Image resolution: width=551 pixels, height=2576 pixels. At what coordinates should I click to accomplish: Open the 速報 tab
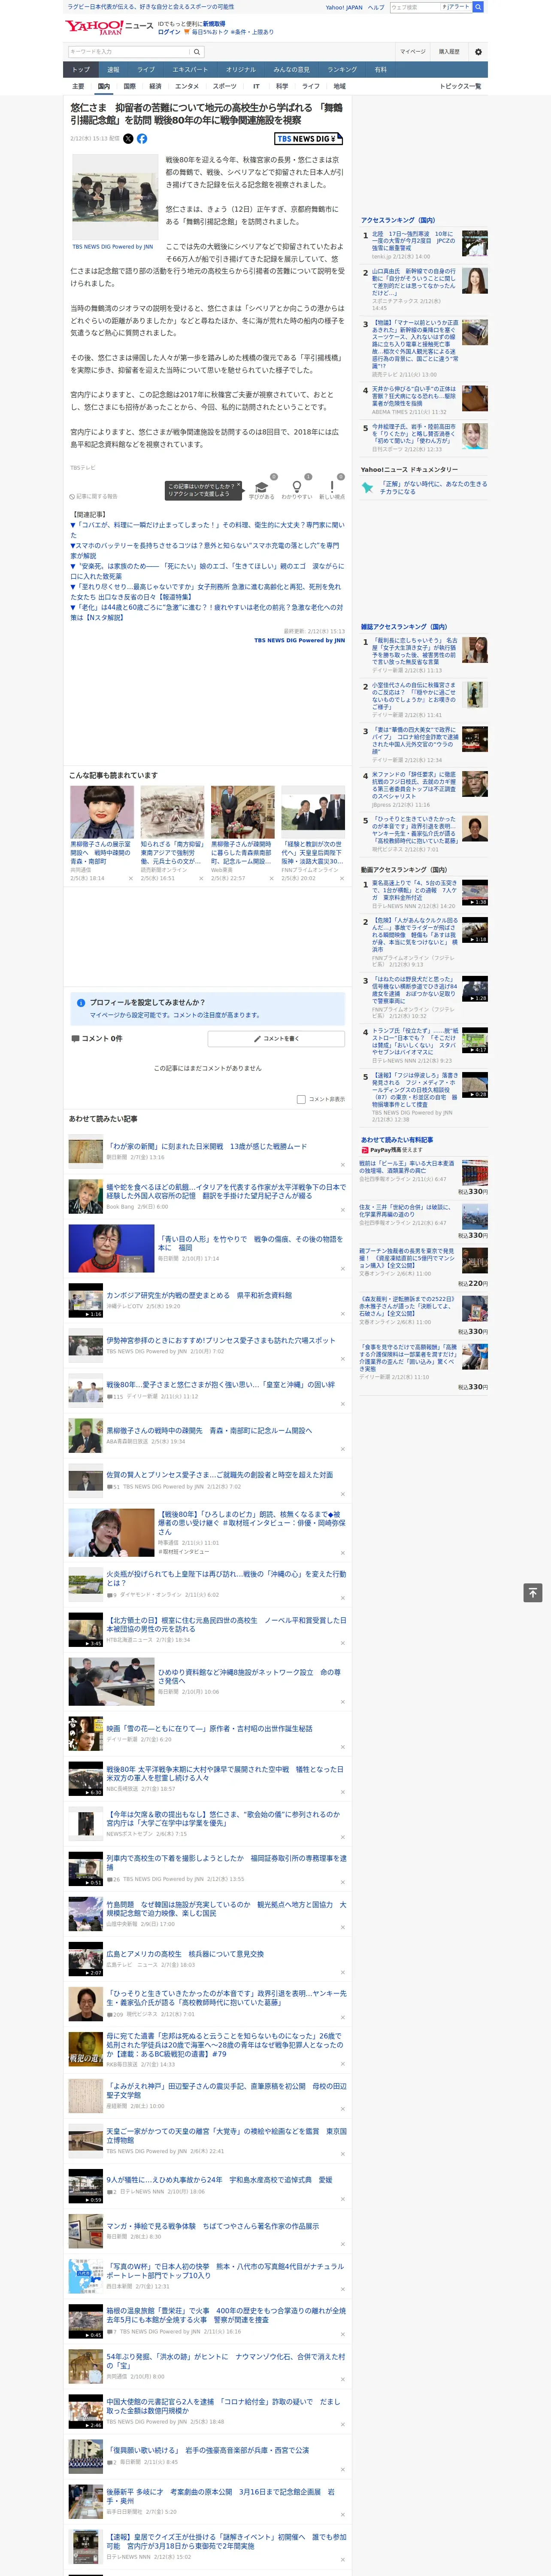pos(113,70)
